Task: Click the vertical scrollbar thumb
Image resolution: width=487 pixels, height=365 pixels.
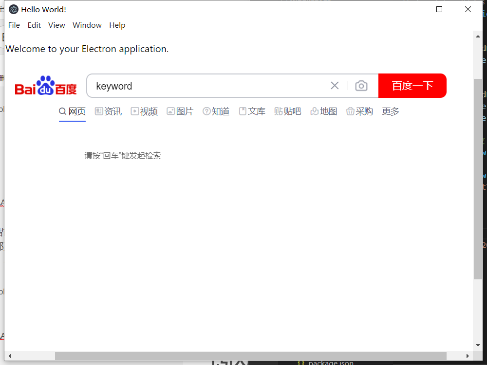Action: click(x=478, y=179)
